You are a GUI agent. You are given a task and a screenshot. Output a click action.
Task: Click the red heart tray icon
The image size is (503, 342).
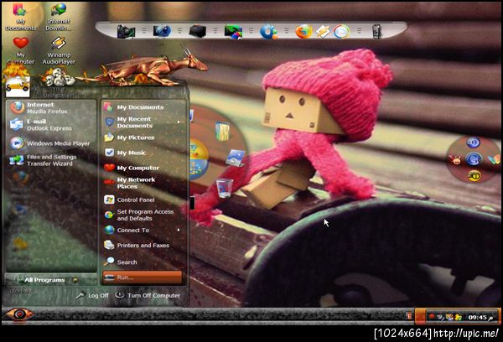point(432,317)
